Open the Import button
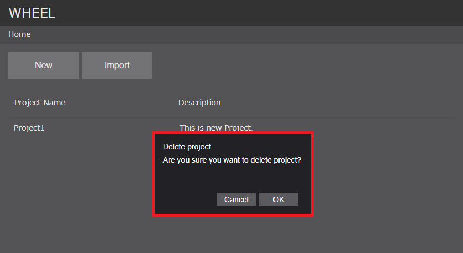 [117, 66]
